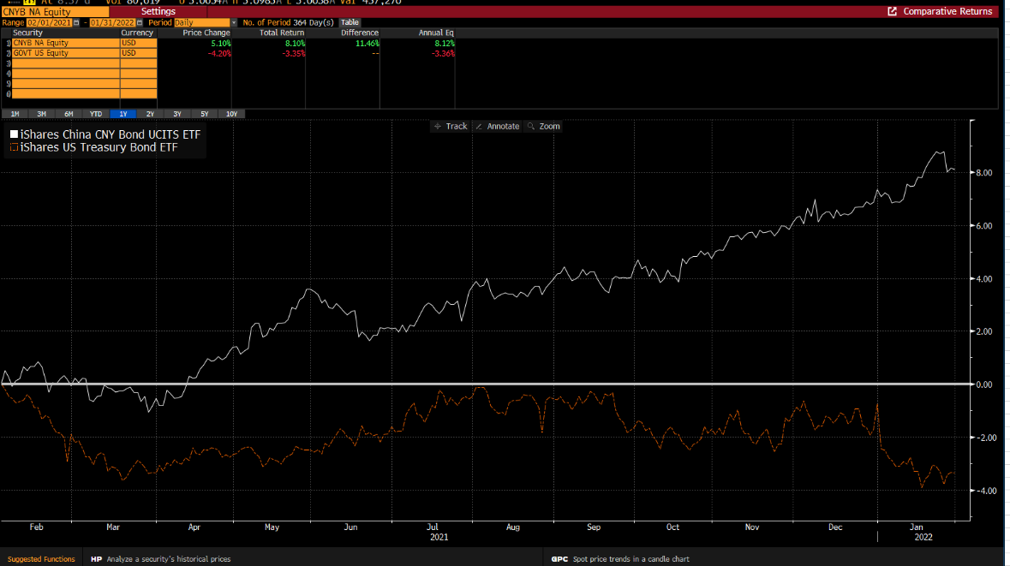Click the Security column header
Screen dimensions: 1010x566
tap(27, 33)
